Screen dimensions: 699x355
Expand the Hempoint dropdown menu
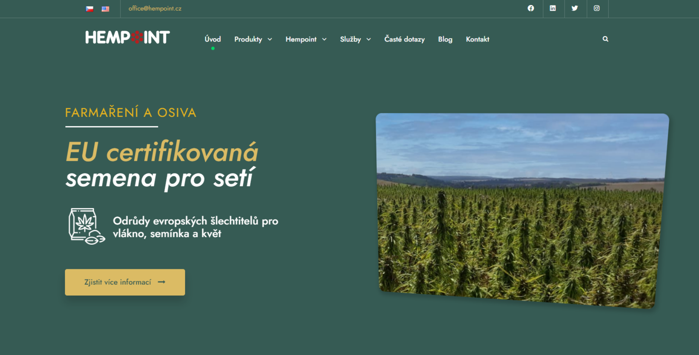[x=306, y=39]
